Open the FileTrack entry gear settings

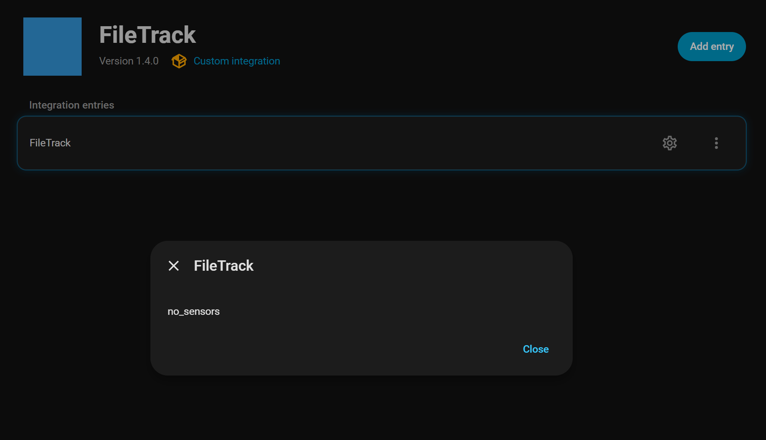(669, 143)
